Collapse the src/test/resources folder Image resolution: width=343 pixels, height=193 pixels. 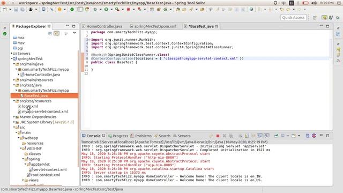pos(14,101)
